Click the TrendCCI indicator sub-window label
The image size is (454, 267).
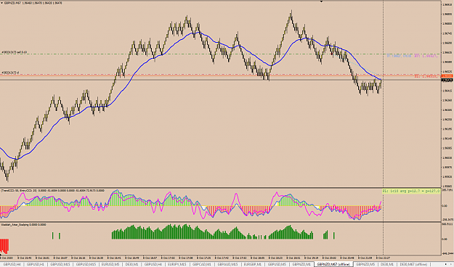pos(52,191)
